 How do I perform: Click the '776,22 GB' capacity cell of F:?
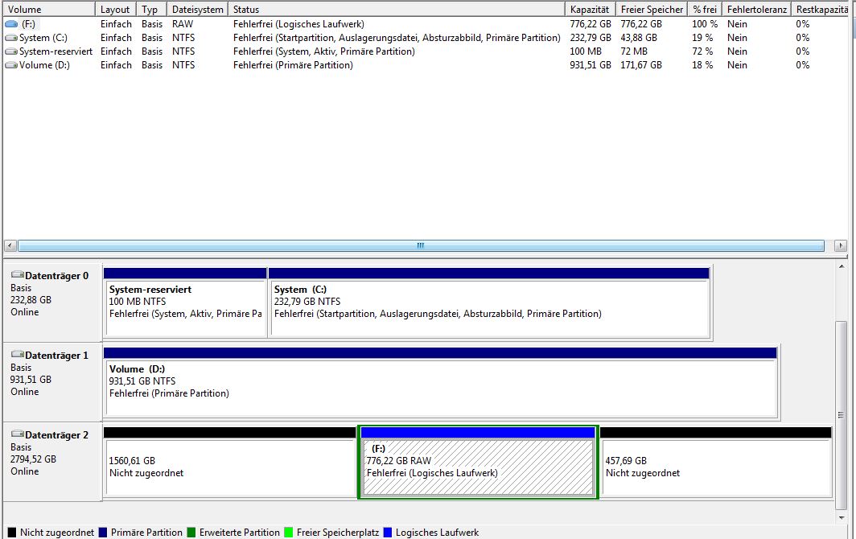pyautogui.click(x=591, y=24)
